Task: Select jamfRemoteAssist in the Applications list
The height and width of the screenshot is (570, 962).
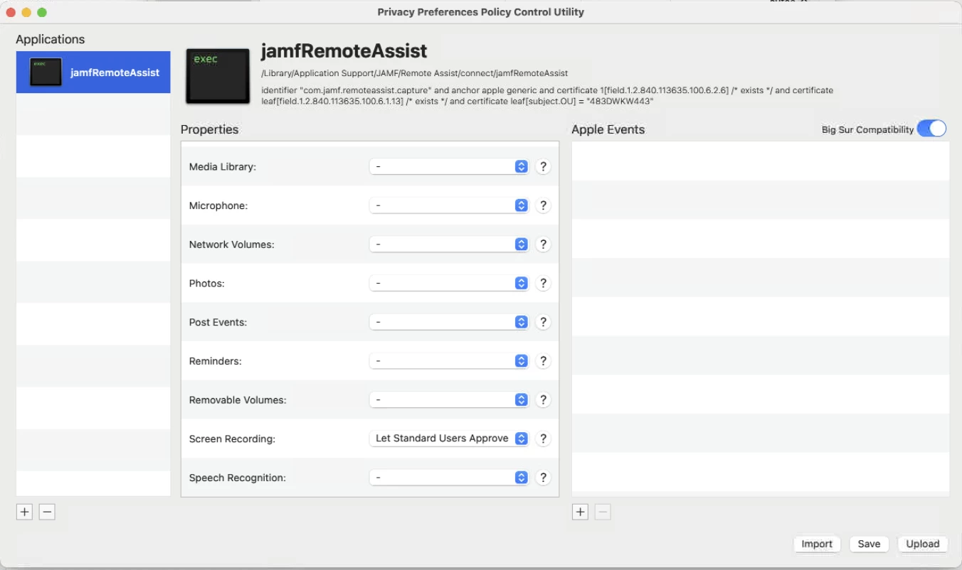Action: pyautogui.click(x=93, y=72)
